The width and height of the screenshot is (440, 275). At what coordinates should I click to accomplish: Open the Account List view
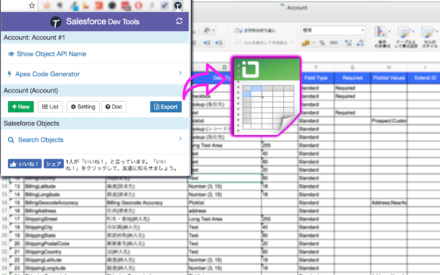pyautogui.click(x=50, y=107)
